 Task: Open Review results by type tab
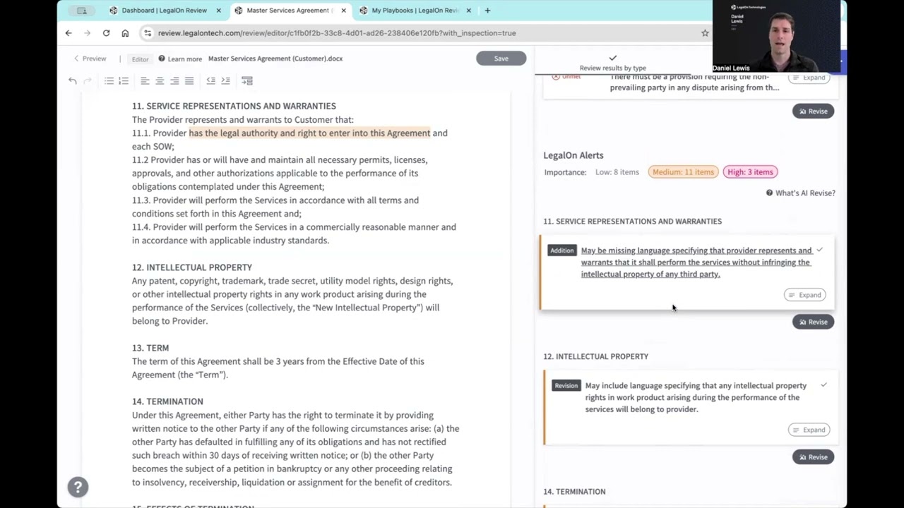(613, 63)
